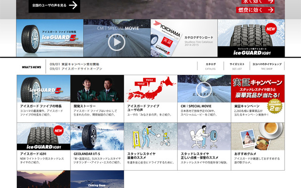Open アイスガード ファイブ ユーザの声 card title
The image size is (301, 188).
click(143, 108)
